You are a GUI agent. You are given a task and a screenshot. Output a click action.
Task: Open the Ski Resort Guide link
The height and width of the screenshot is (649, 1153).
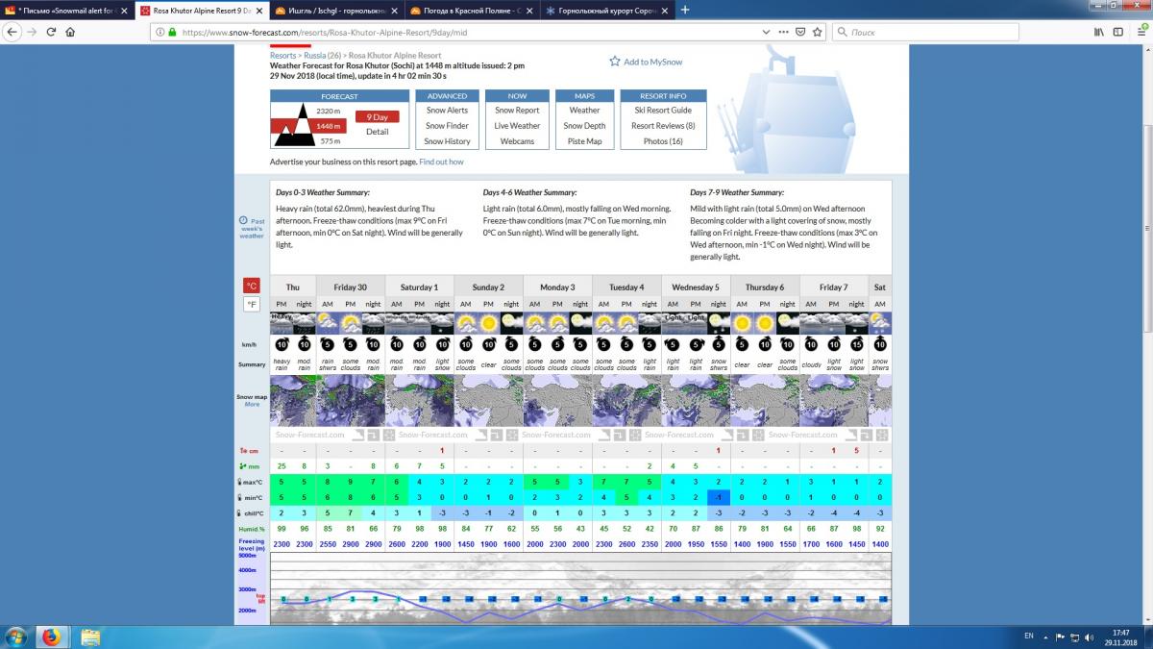coord(663,111)
